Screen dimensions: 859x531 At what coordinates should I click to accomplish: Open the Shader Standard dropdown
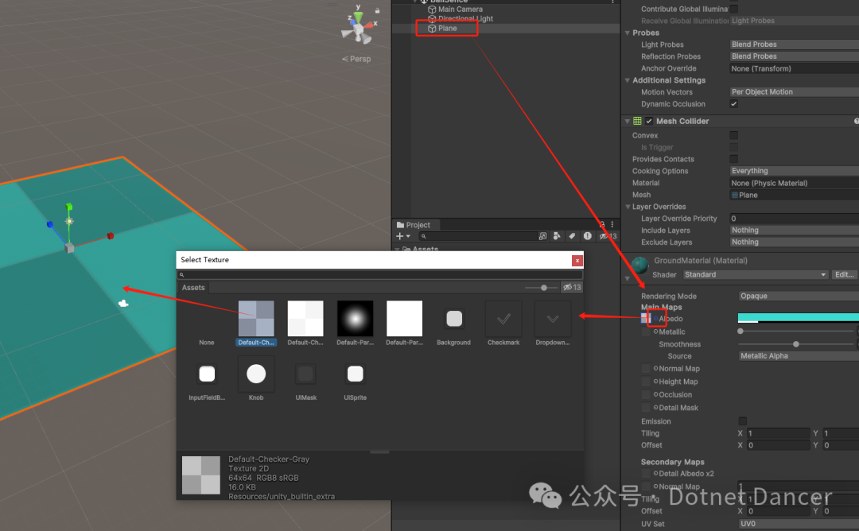(755, 275)
